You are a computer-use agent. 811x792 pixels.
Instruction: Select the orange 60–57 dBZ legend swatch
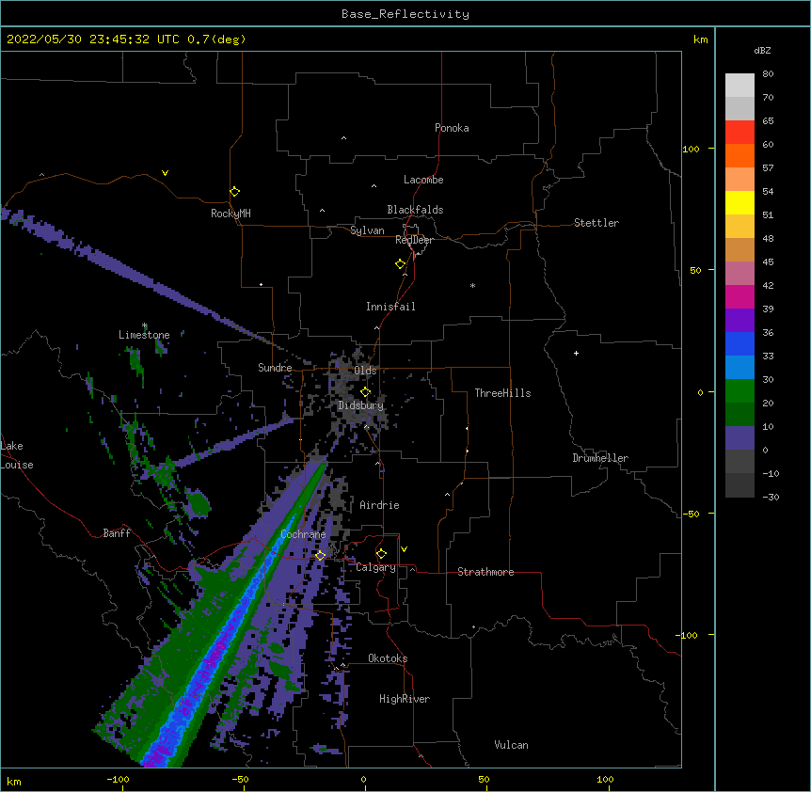(x=739, y=155)
